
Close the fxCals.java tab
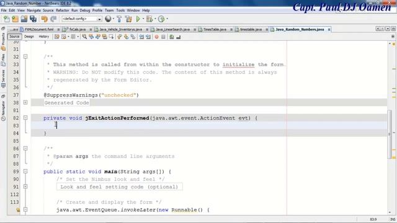91,30
